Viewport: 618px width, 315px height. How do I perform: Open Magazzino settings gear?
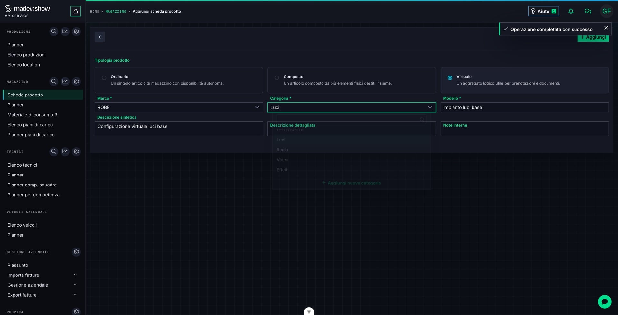pyautogui.click(x=76, y=82)
